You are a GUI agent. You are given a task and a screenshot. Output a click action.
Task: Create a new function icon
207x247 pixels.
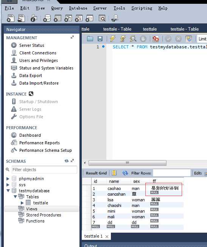(89, 18)
